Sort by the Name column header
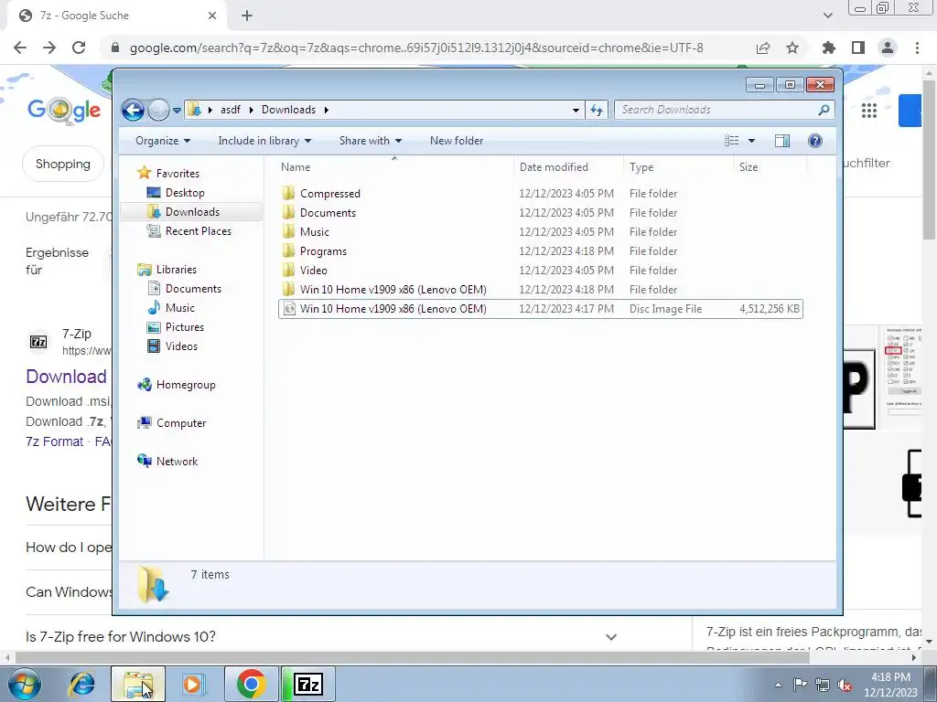The height and width of the screenshot is (702, 937). [394, 168]
